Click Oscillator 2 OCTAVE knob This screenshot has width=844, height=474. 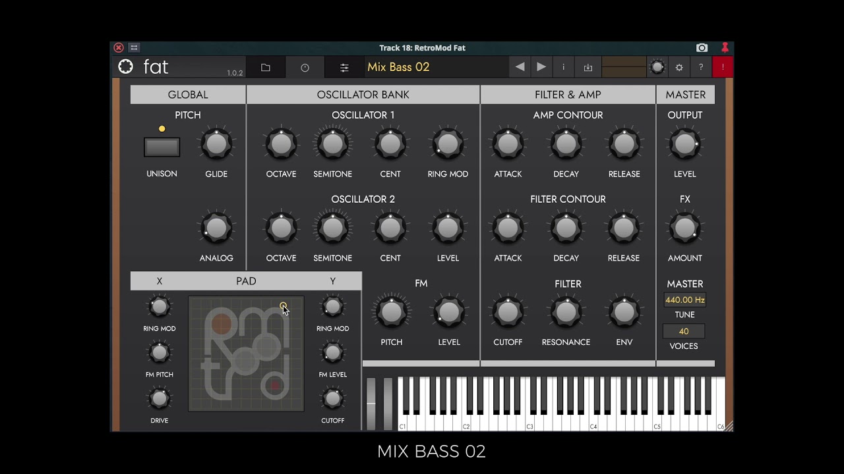coord(281,228)
